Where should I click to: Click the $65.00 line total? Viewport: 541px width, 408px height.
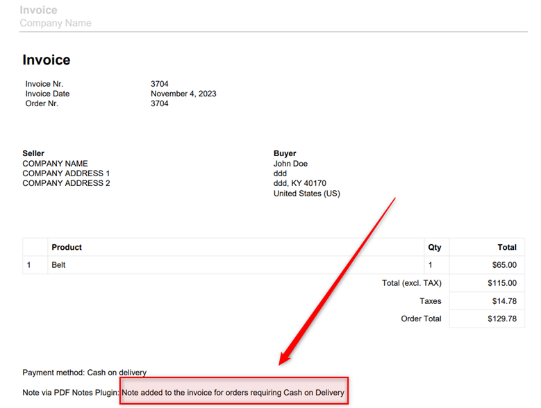pyautogui.click(x=504, y=265)
